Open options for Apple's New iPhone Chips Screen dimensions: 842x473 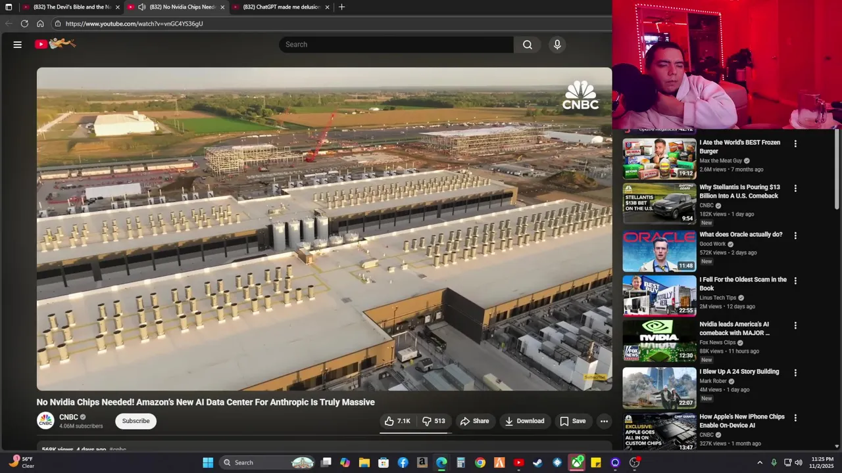click(x=795, y=418)
